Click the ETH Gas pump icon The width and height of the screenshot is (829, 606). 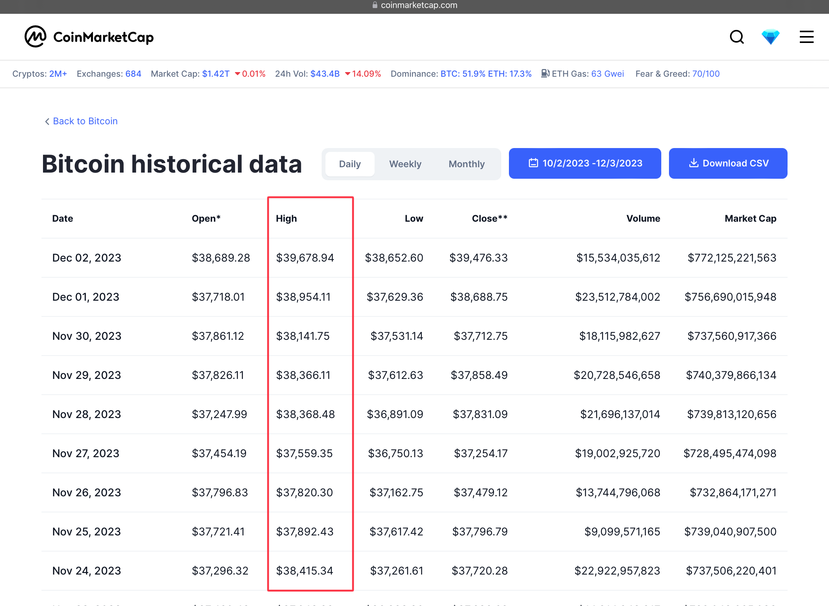[x=545, y=73]
